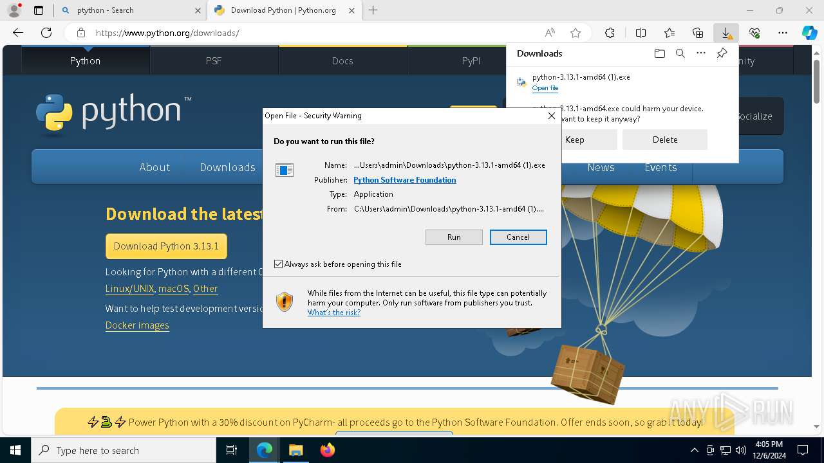
Task: Click the browser profile avatar icon
Action: pyautogui.click(x=14, y=10)
